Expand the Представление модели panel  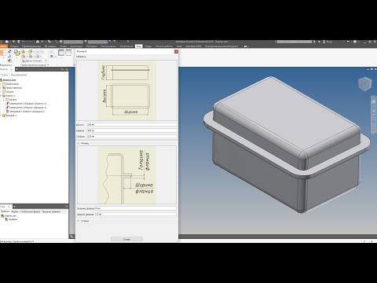(35, 64)
